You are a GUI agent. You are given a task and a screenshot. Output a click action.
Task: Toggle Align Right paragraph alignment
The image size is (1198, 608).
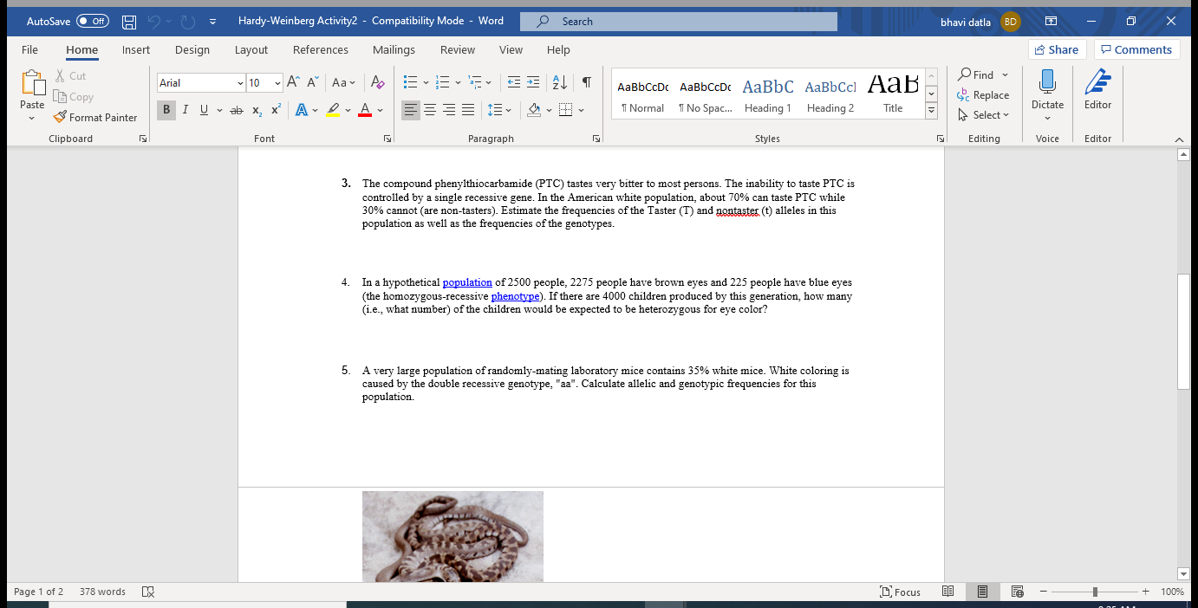click(449, 110)
